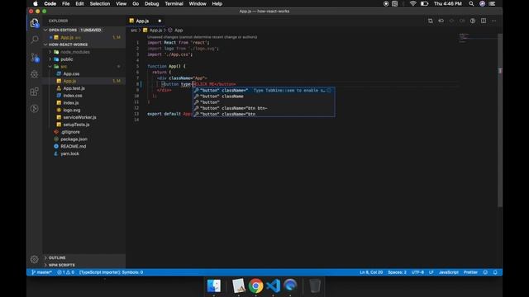Open the Search view in activity bar
Image resolution: width=529 pixels, height=297 pixels.
click(35, 40)
